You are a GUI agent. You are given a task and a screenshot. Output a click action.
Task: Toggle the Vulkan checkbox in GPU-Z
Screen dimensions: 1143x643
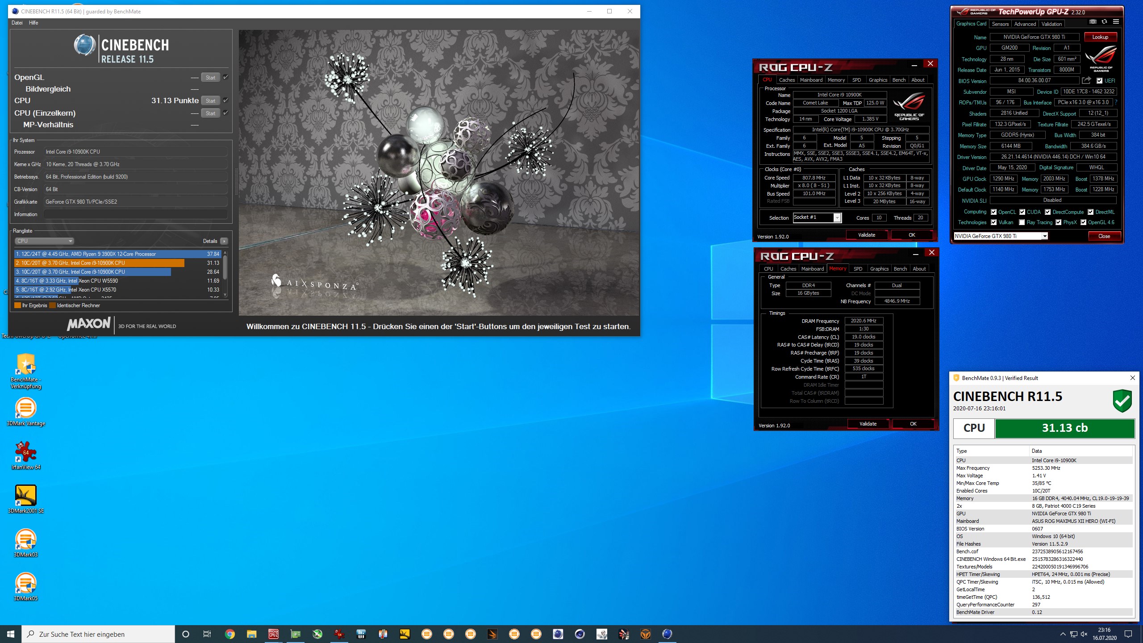993,222
